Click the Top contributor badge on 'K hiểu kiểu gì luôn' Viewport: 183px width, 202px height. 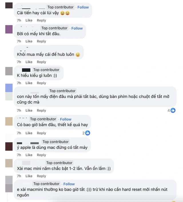tap(46, 70)
